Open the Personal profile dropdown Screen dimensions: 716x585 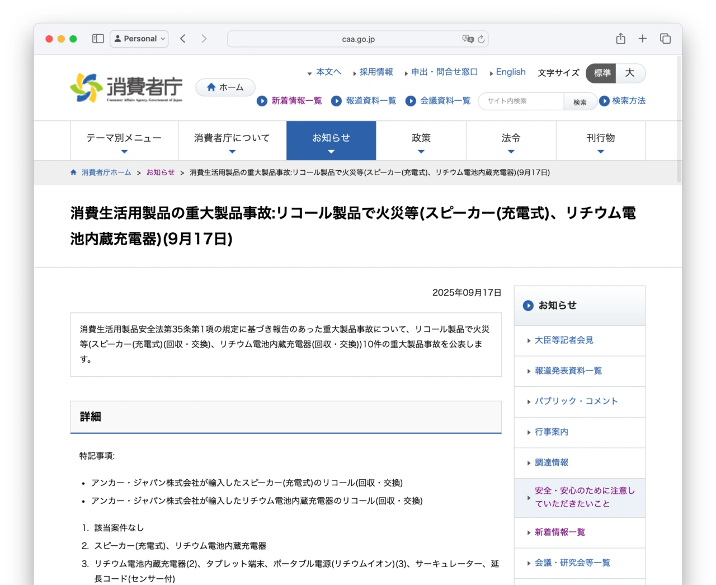[139, 39]
